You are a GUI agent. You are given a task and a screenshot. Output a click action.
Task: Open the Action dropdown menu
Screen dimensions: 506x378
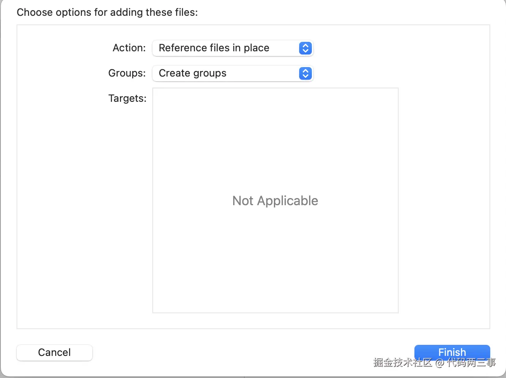(x=232, y=48)
